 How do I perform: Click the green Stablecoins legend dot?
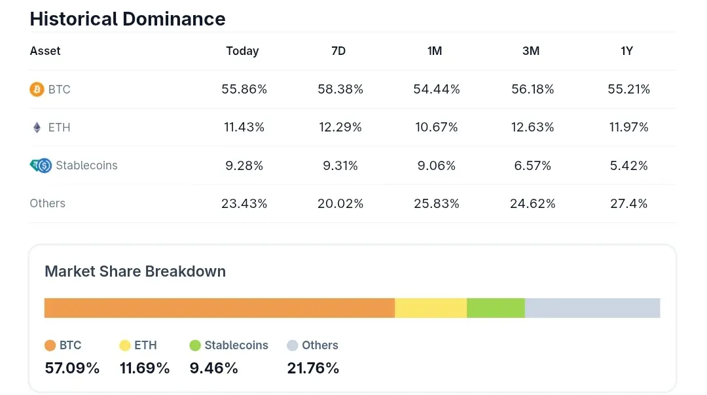195,345
